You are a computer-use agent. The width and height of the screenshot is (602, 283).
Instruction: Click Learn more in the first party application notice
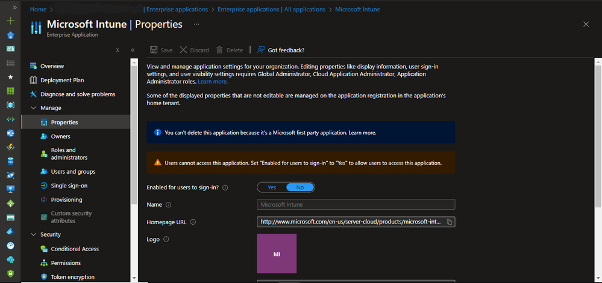point(362,133)
